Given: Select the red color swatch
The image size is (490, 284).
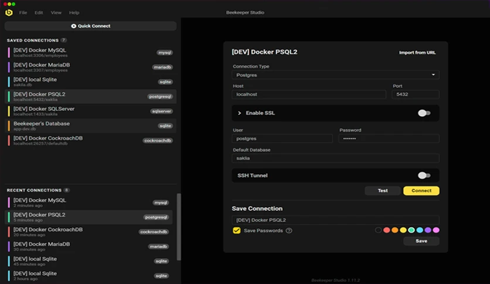Looking at the screenshot, I should coord(387,230).
